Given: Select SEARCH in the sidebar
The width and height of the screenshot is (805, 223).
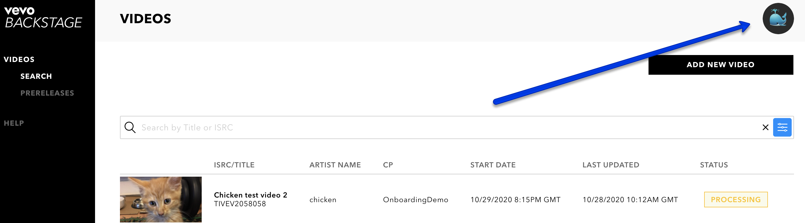Looking at the screenshot, I should tap(36, 76).
